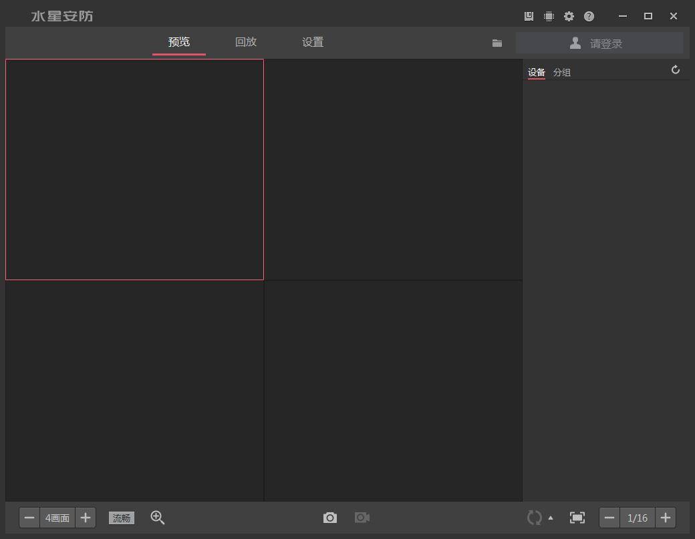Open the chip/hardware icon in title bar
The image size is (695, 539).
549,16
